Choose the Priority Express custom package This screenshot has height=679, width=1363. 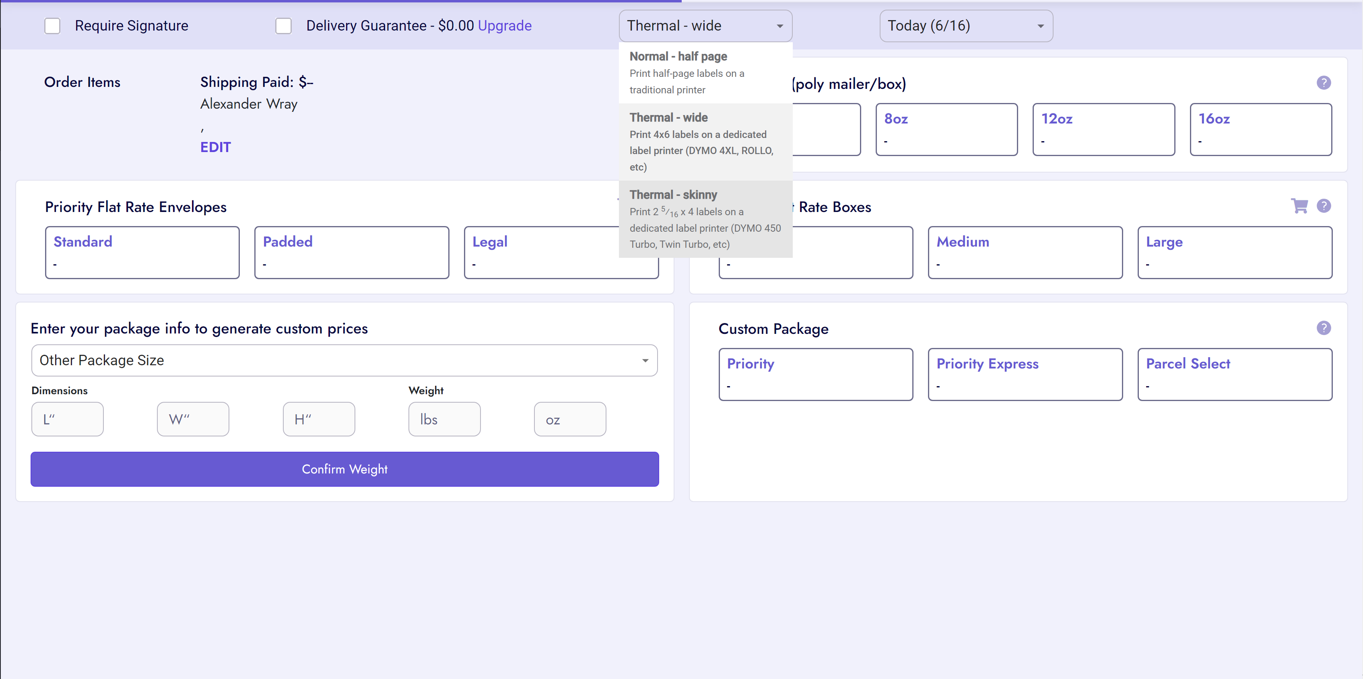click(1025, 374)
